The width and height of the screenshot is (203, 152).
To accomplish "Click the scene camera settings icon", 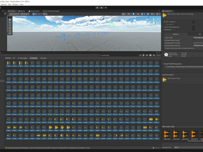I will pos(152,14).
